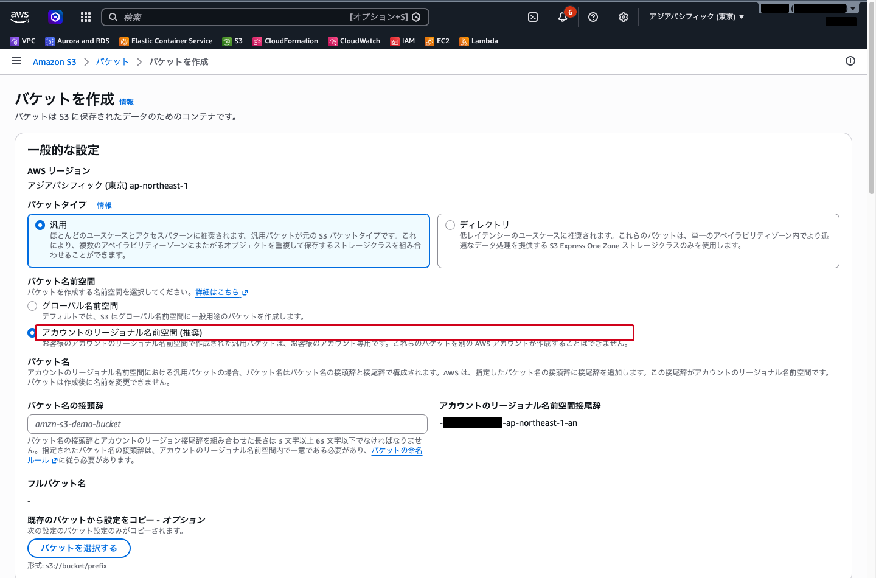
Task: Open the Lambda favorites shortcut
Action: click(x=479, y=41)
